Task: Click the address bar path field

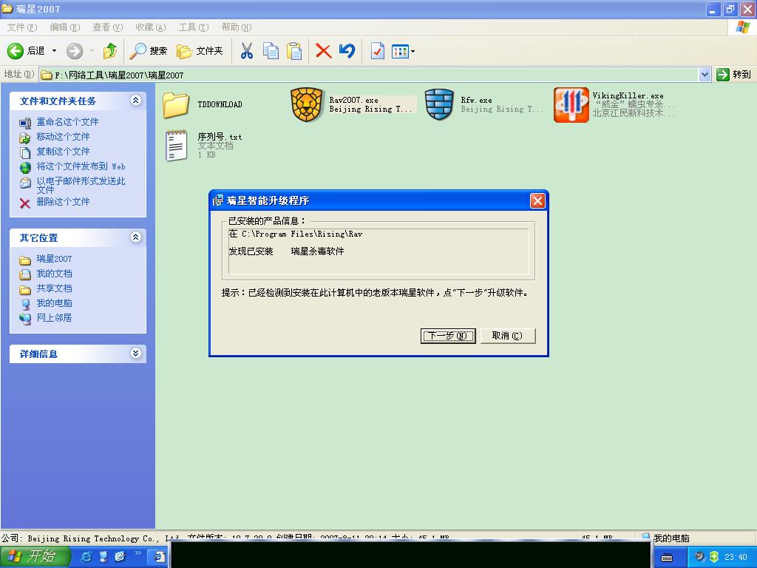Action: tap(369, 75)
